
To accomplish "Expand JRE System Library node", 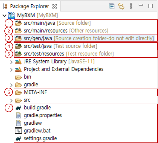I will point(11,62).
